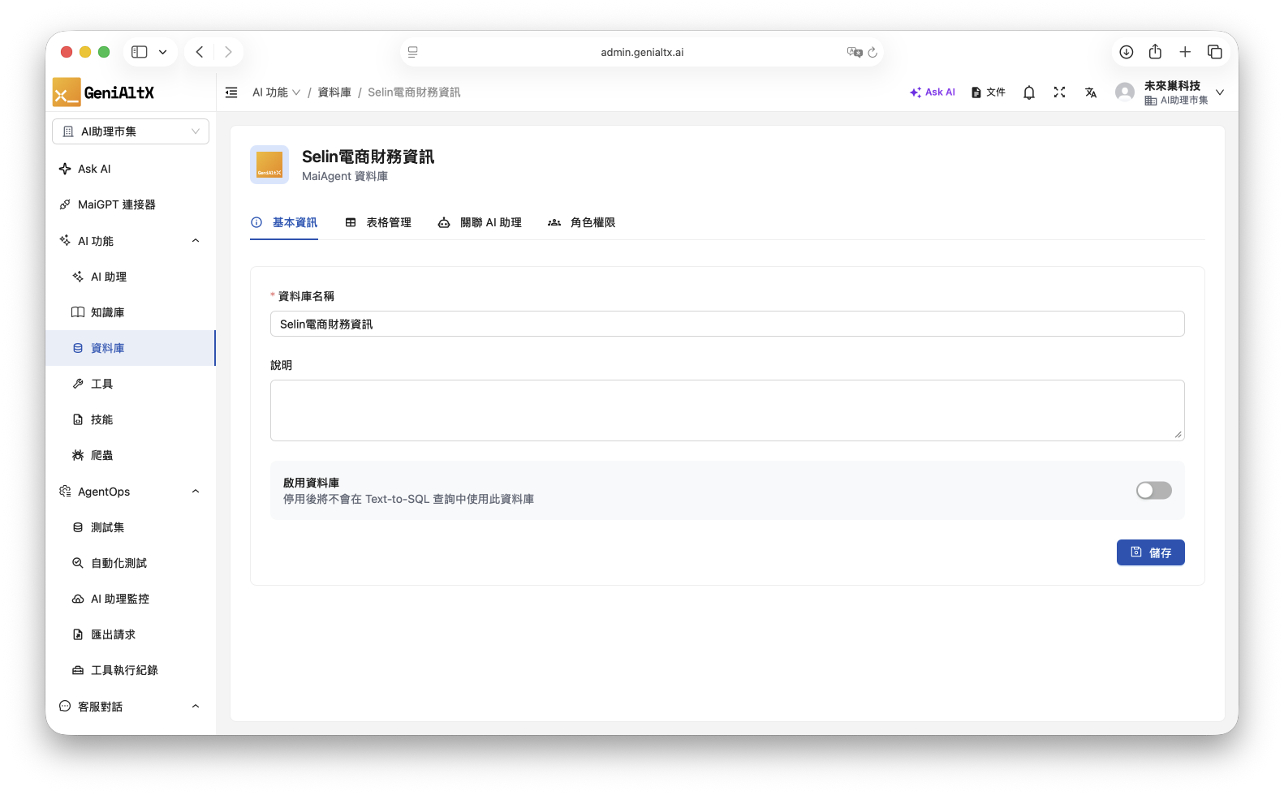
Task: Open the 文件 documentation icon
Action: 988,92
